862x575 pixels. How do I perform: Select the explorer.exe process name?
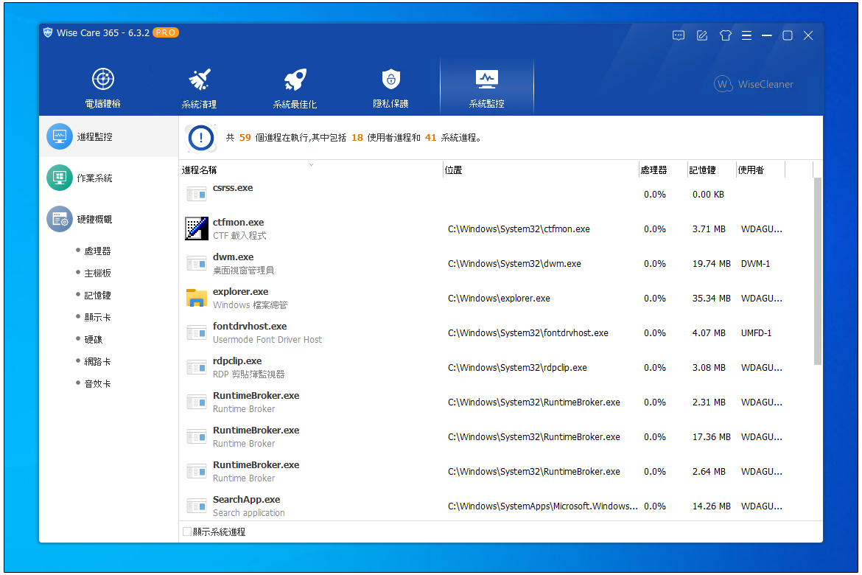[240, 292]
